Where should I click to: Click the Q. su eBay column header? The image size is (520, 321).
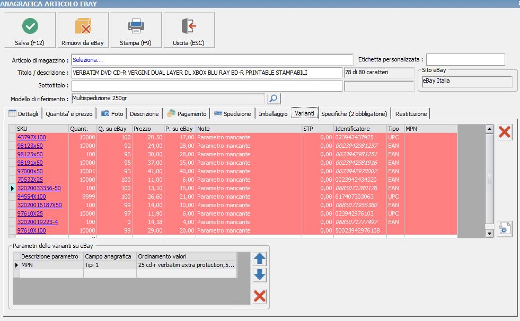pos(114,129)
